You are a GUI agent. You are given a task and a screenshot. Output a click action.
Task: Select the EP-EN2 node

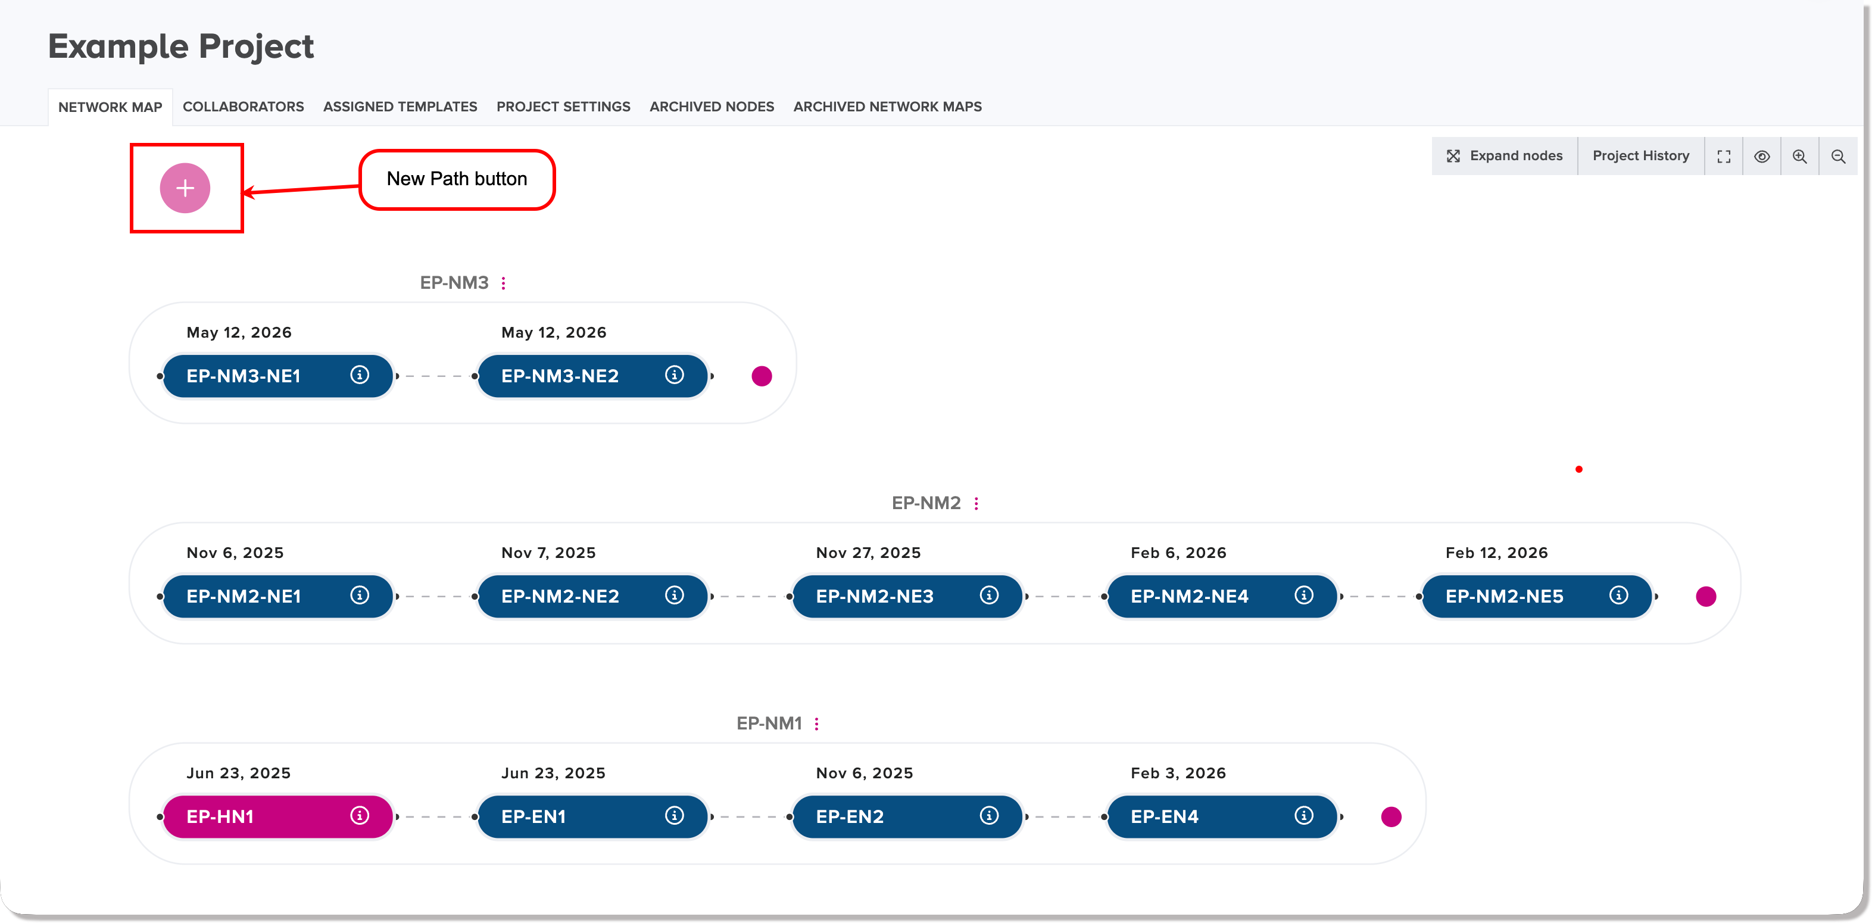(907, 816)
